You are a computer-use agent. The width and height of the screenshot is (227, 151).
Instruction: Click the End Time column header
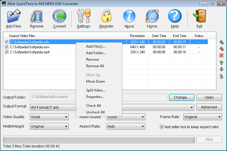(180, 36)
